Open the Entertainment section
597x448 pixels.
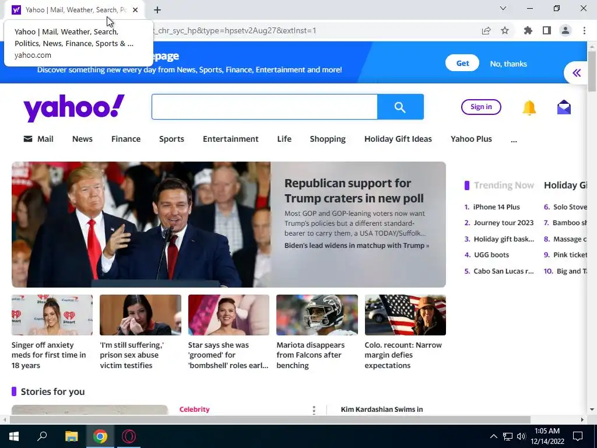[230, 139]
